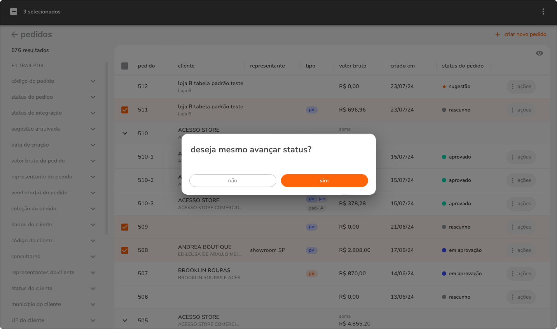This screenshot has width=557, height=329.
Task: Click the plus icon by criar novo pedido
Action: (497, 34)
